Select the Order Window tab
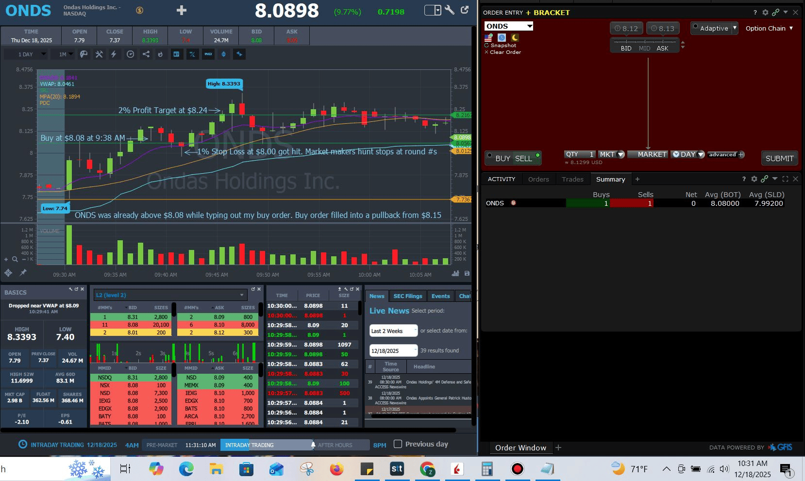805x481 pixels. pyautogui.click(x=520, y=448)
